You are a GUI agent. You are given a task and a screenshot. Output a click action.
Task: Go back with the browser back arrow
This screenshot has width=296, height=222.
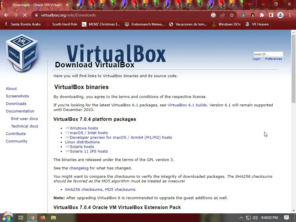click(6, 15)
